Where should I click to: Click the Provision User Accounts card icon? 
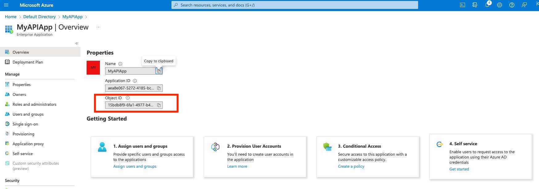click(215, 147)
